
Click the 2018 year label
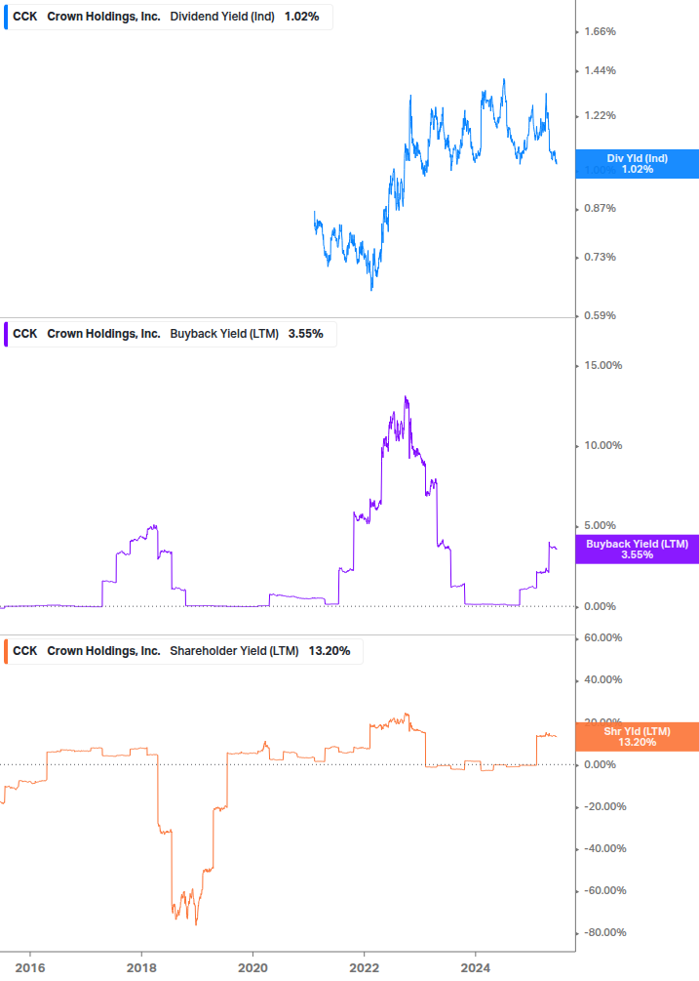tap(141, 968)
